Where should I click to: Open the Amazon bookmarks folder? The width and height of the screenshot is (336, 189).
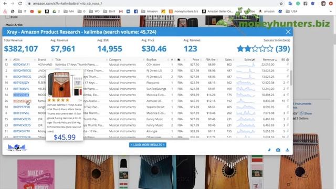[x=150, y=12]
